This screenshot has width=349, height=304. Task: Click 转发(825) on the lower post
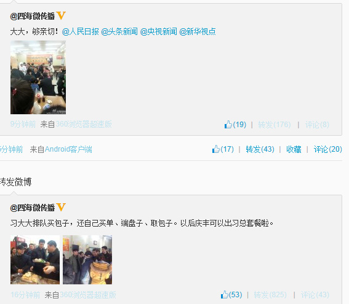(x=270, y=295)
